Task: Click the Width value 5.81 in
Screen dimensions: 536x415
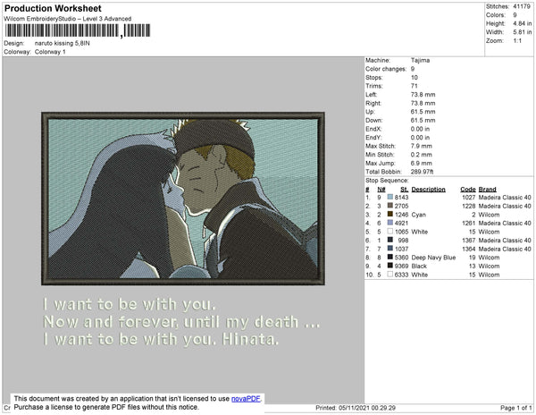Action: [x=522, y=32]
